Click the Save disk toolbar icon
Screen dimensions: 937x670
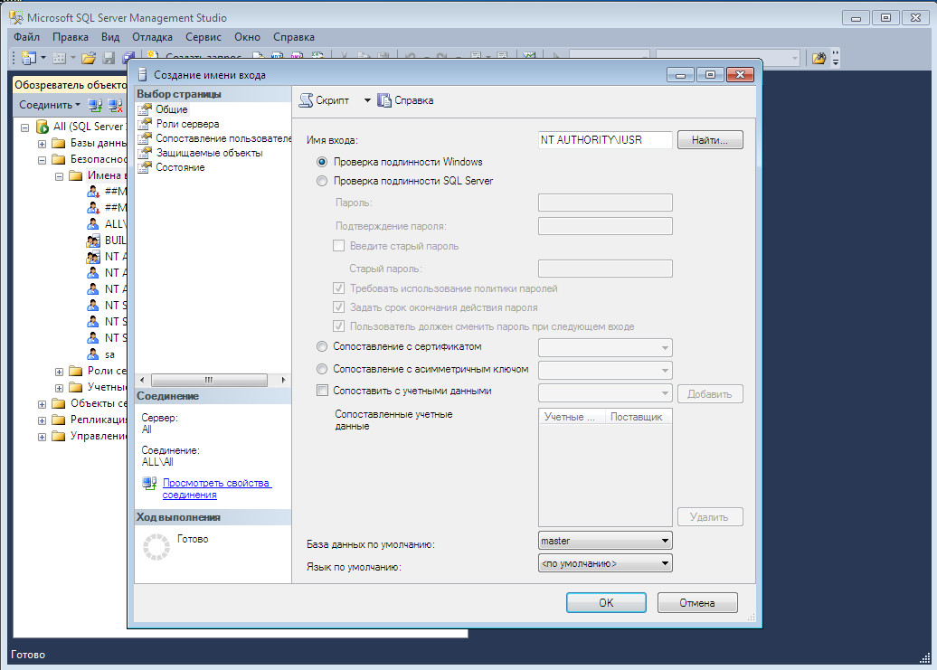pyautogui.click(x=109, y=58)
